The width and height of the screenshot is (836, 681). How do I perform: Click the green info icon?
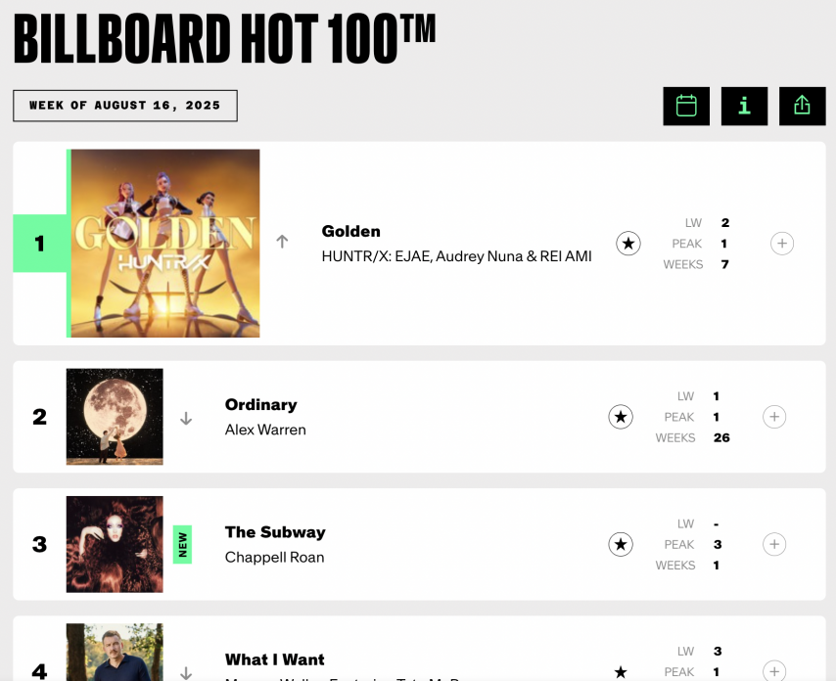tap(744, 106)
